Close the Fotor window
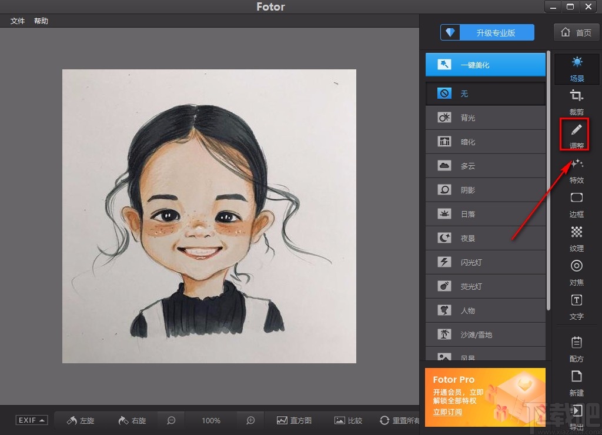The width and height of the screenshot is (602, 435). click(588, 6)
